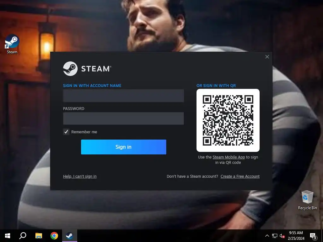
Task: Uncheck the Remember me checkbox
Action: pos(66,132)
